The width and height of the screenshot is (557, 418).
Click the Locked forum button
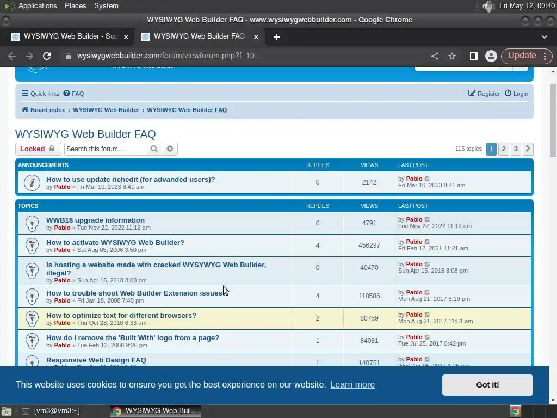click(38, 149)
